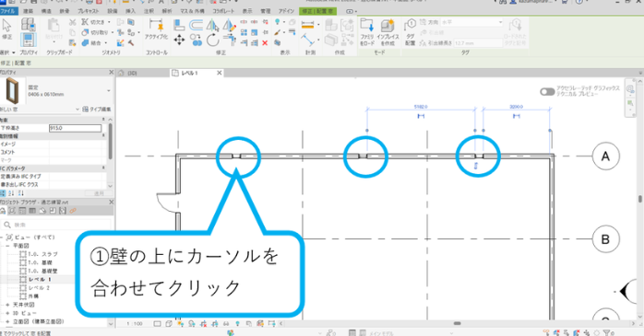Click the 1:100 view scale button
This screenshot has width=644, height=336.
(x=135, y=324)
